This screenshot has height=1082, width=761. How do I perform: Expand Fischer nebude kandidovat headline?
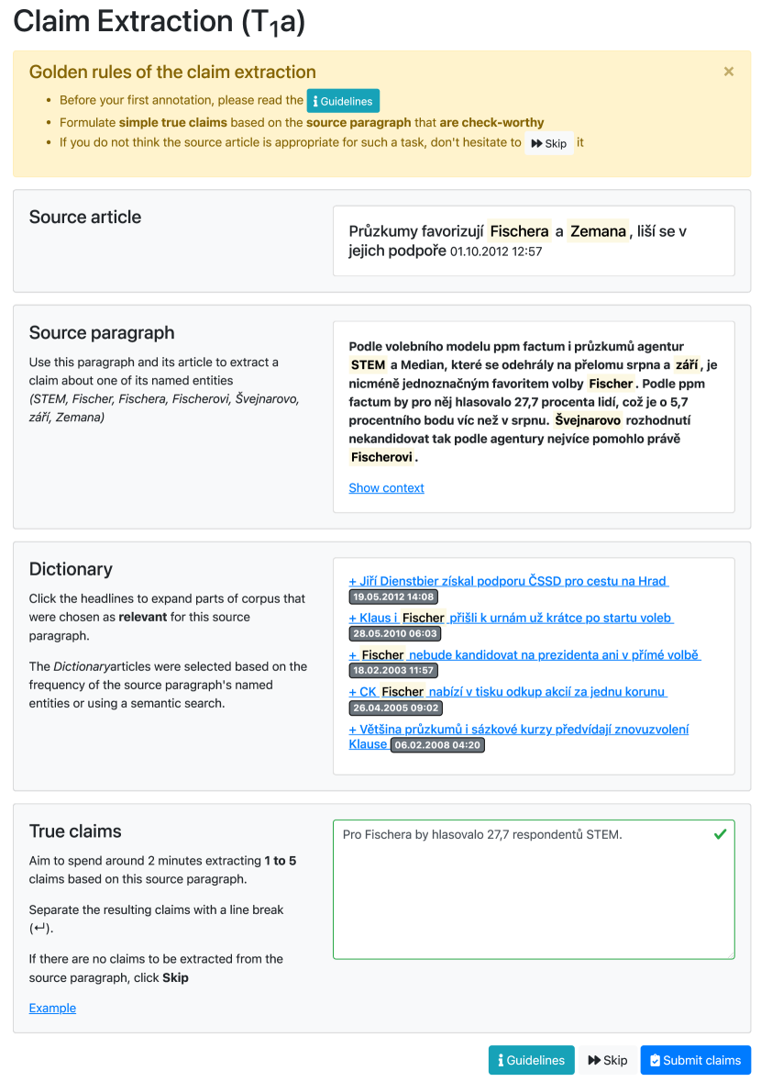(x=524, y=654)
